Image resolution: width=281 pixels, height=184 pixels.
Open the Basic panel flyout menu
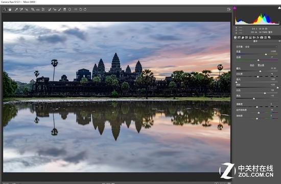coord(279,41)
